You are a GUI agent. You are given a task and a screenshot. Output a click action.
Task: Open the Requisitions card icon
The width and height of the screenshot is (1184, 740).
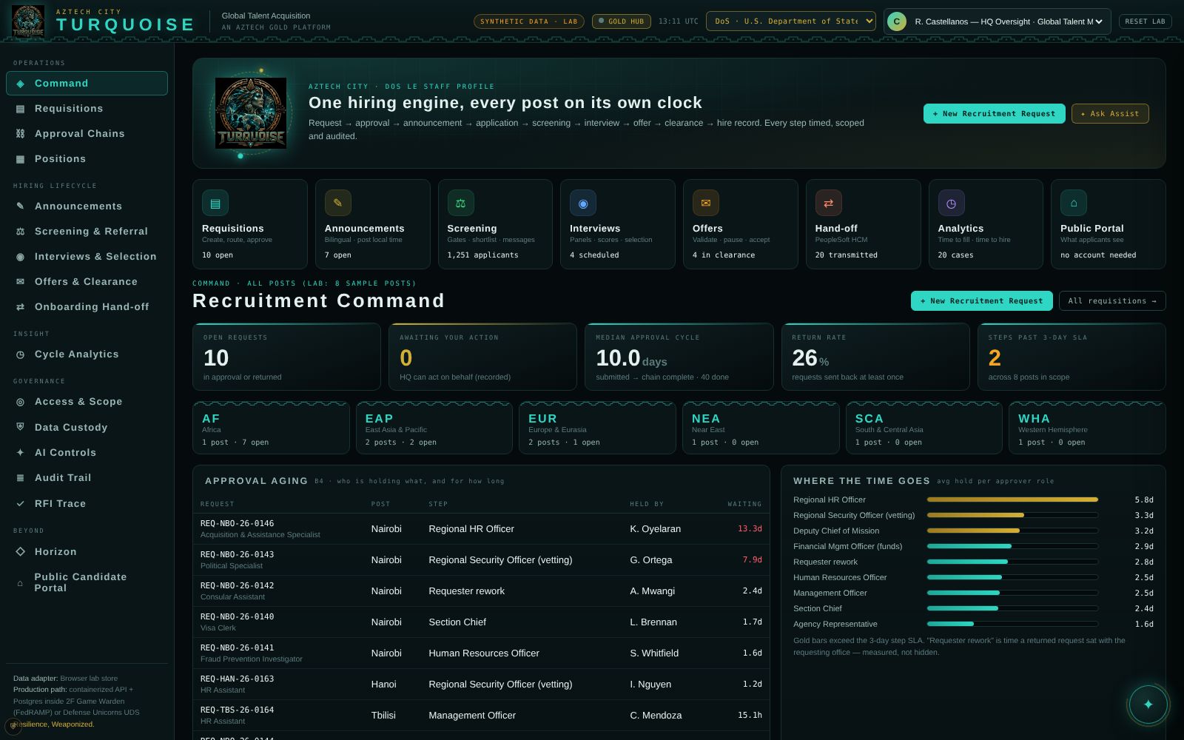[x=215, y=203]
